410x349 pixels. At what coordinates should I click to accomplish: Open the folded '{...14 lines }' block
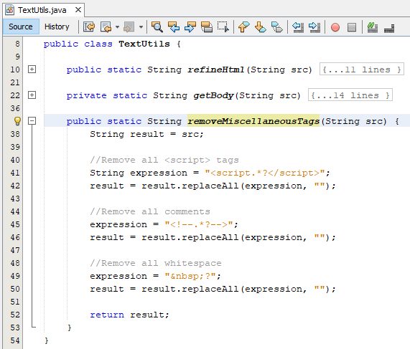[x=350, y=95]
